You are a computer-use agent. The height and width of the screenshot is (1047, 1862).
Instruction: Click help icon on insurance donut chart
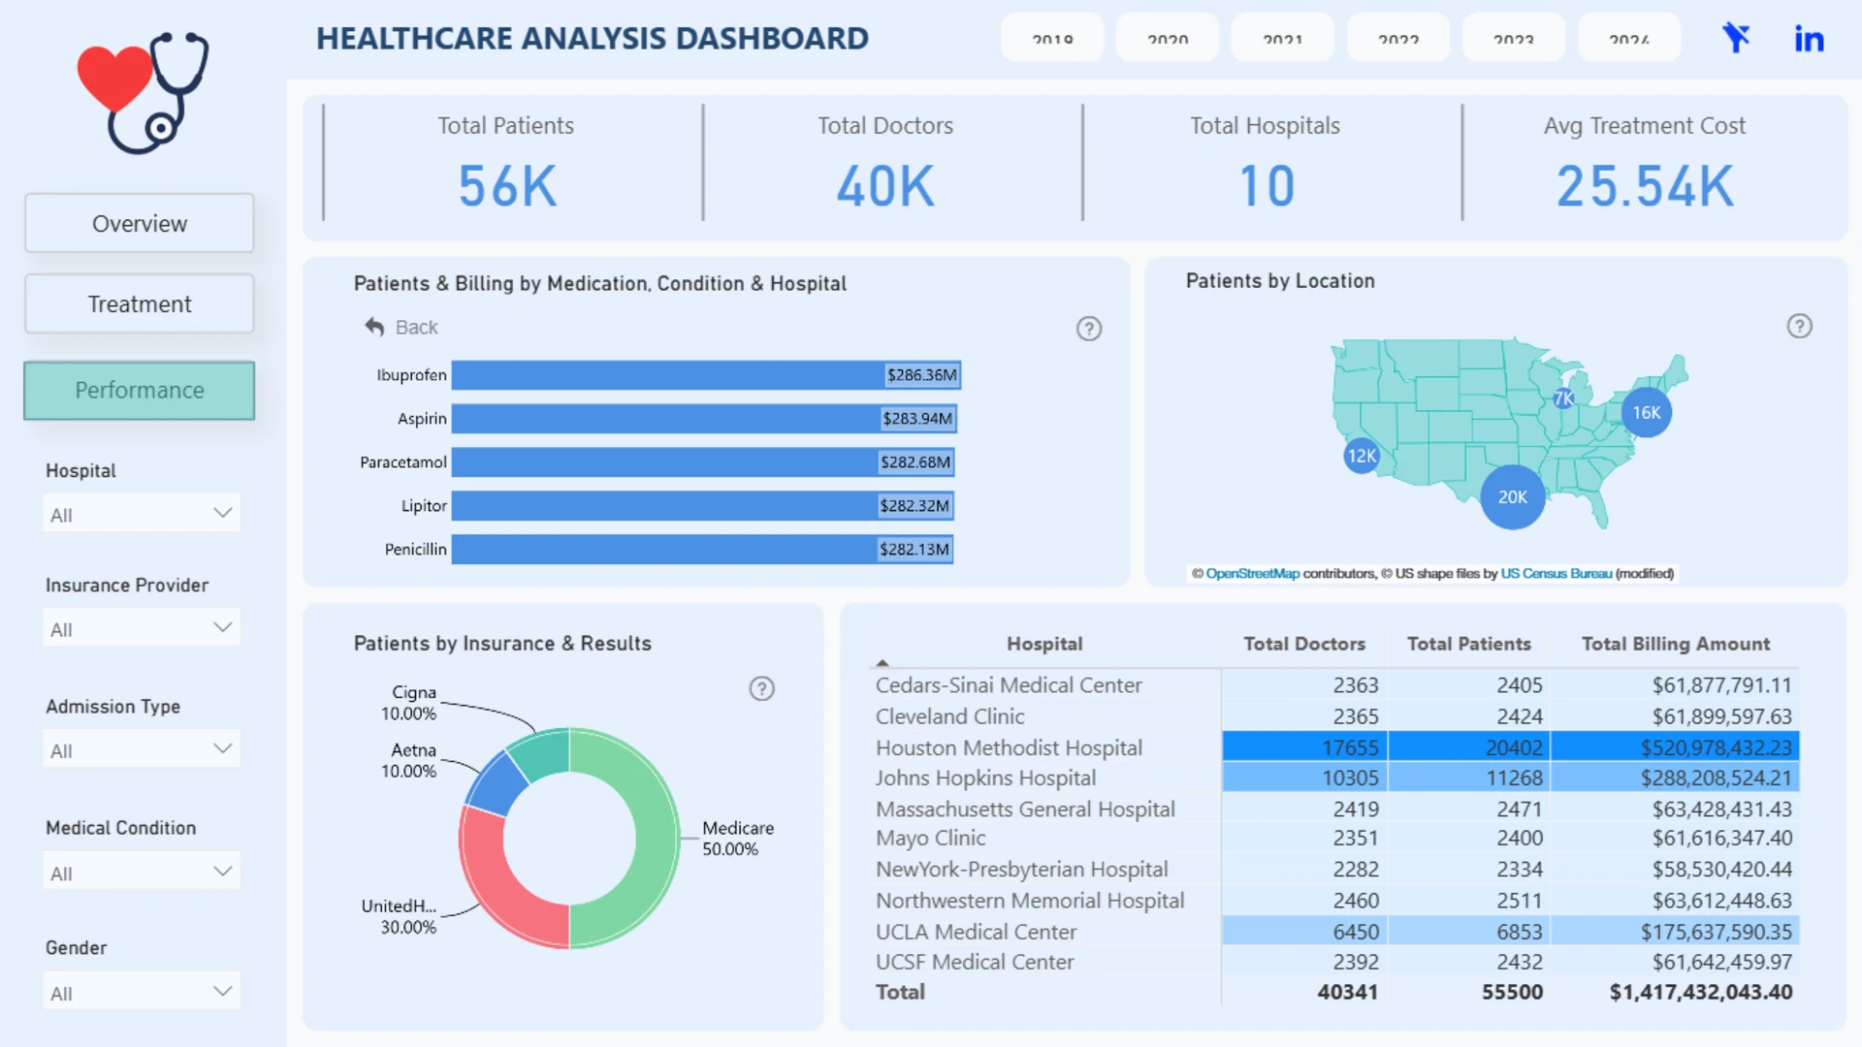click(762, 688)
